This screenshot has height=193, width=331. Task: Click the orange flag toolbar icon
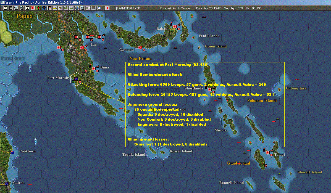click(49, 8)
